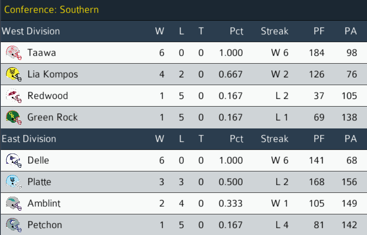The image size is (367, 235).
Task: Click the Redwood team helmet icon
Action: coord(13,96)
